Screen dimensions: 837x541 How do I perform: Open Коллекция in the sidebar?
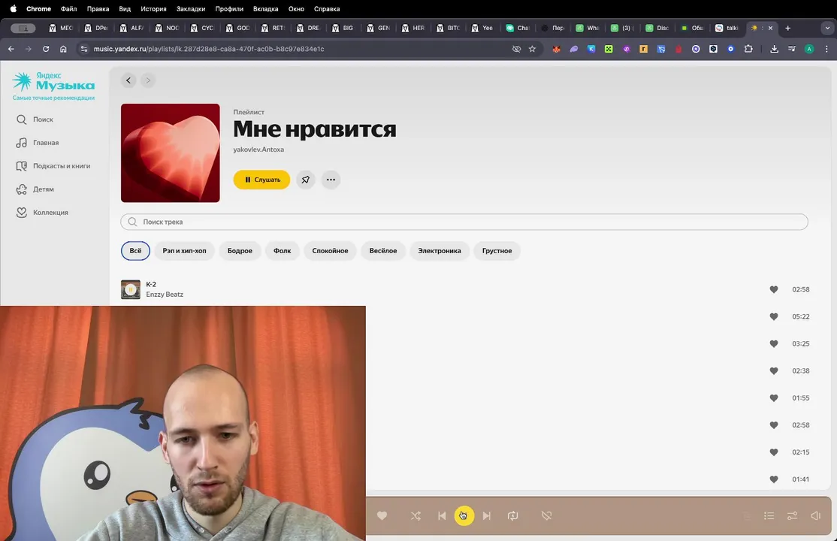coord(42,212)
